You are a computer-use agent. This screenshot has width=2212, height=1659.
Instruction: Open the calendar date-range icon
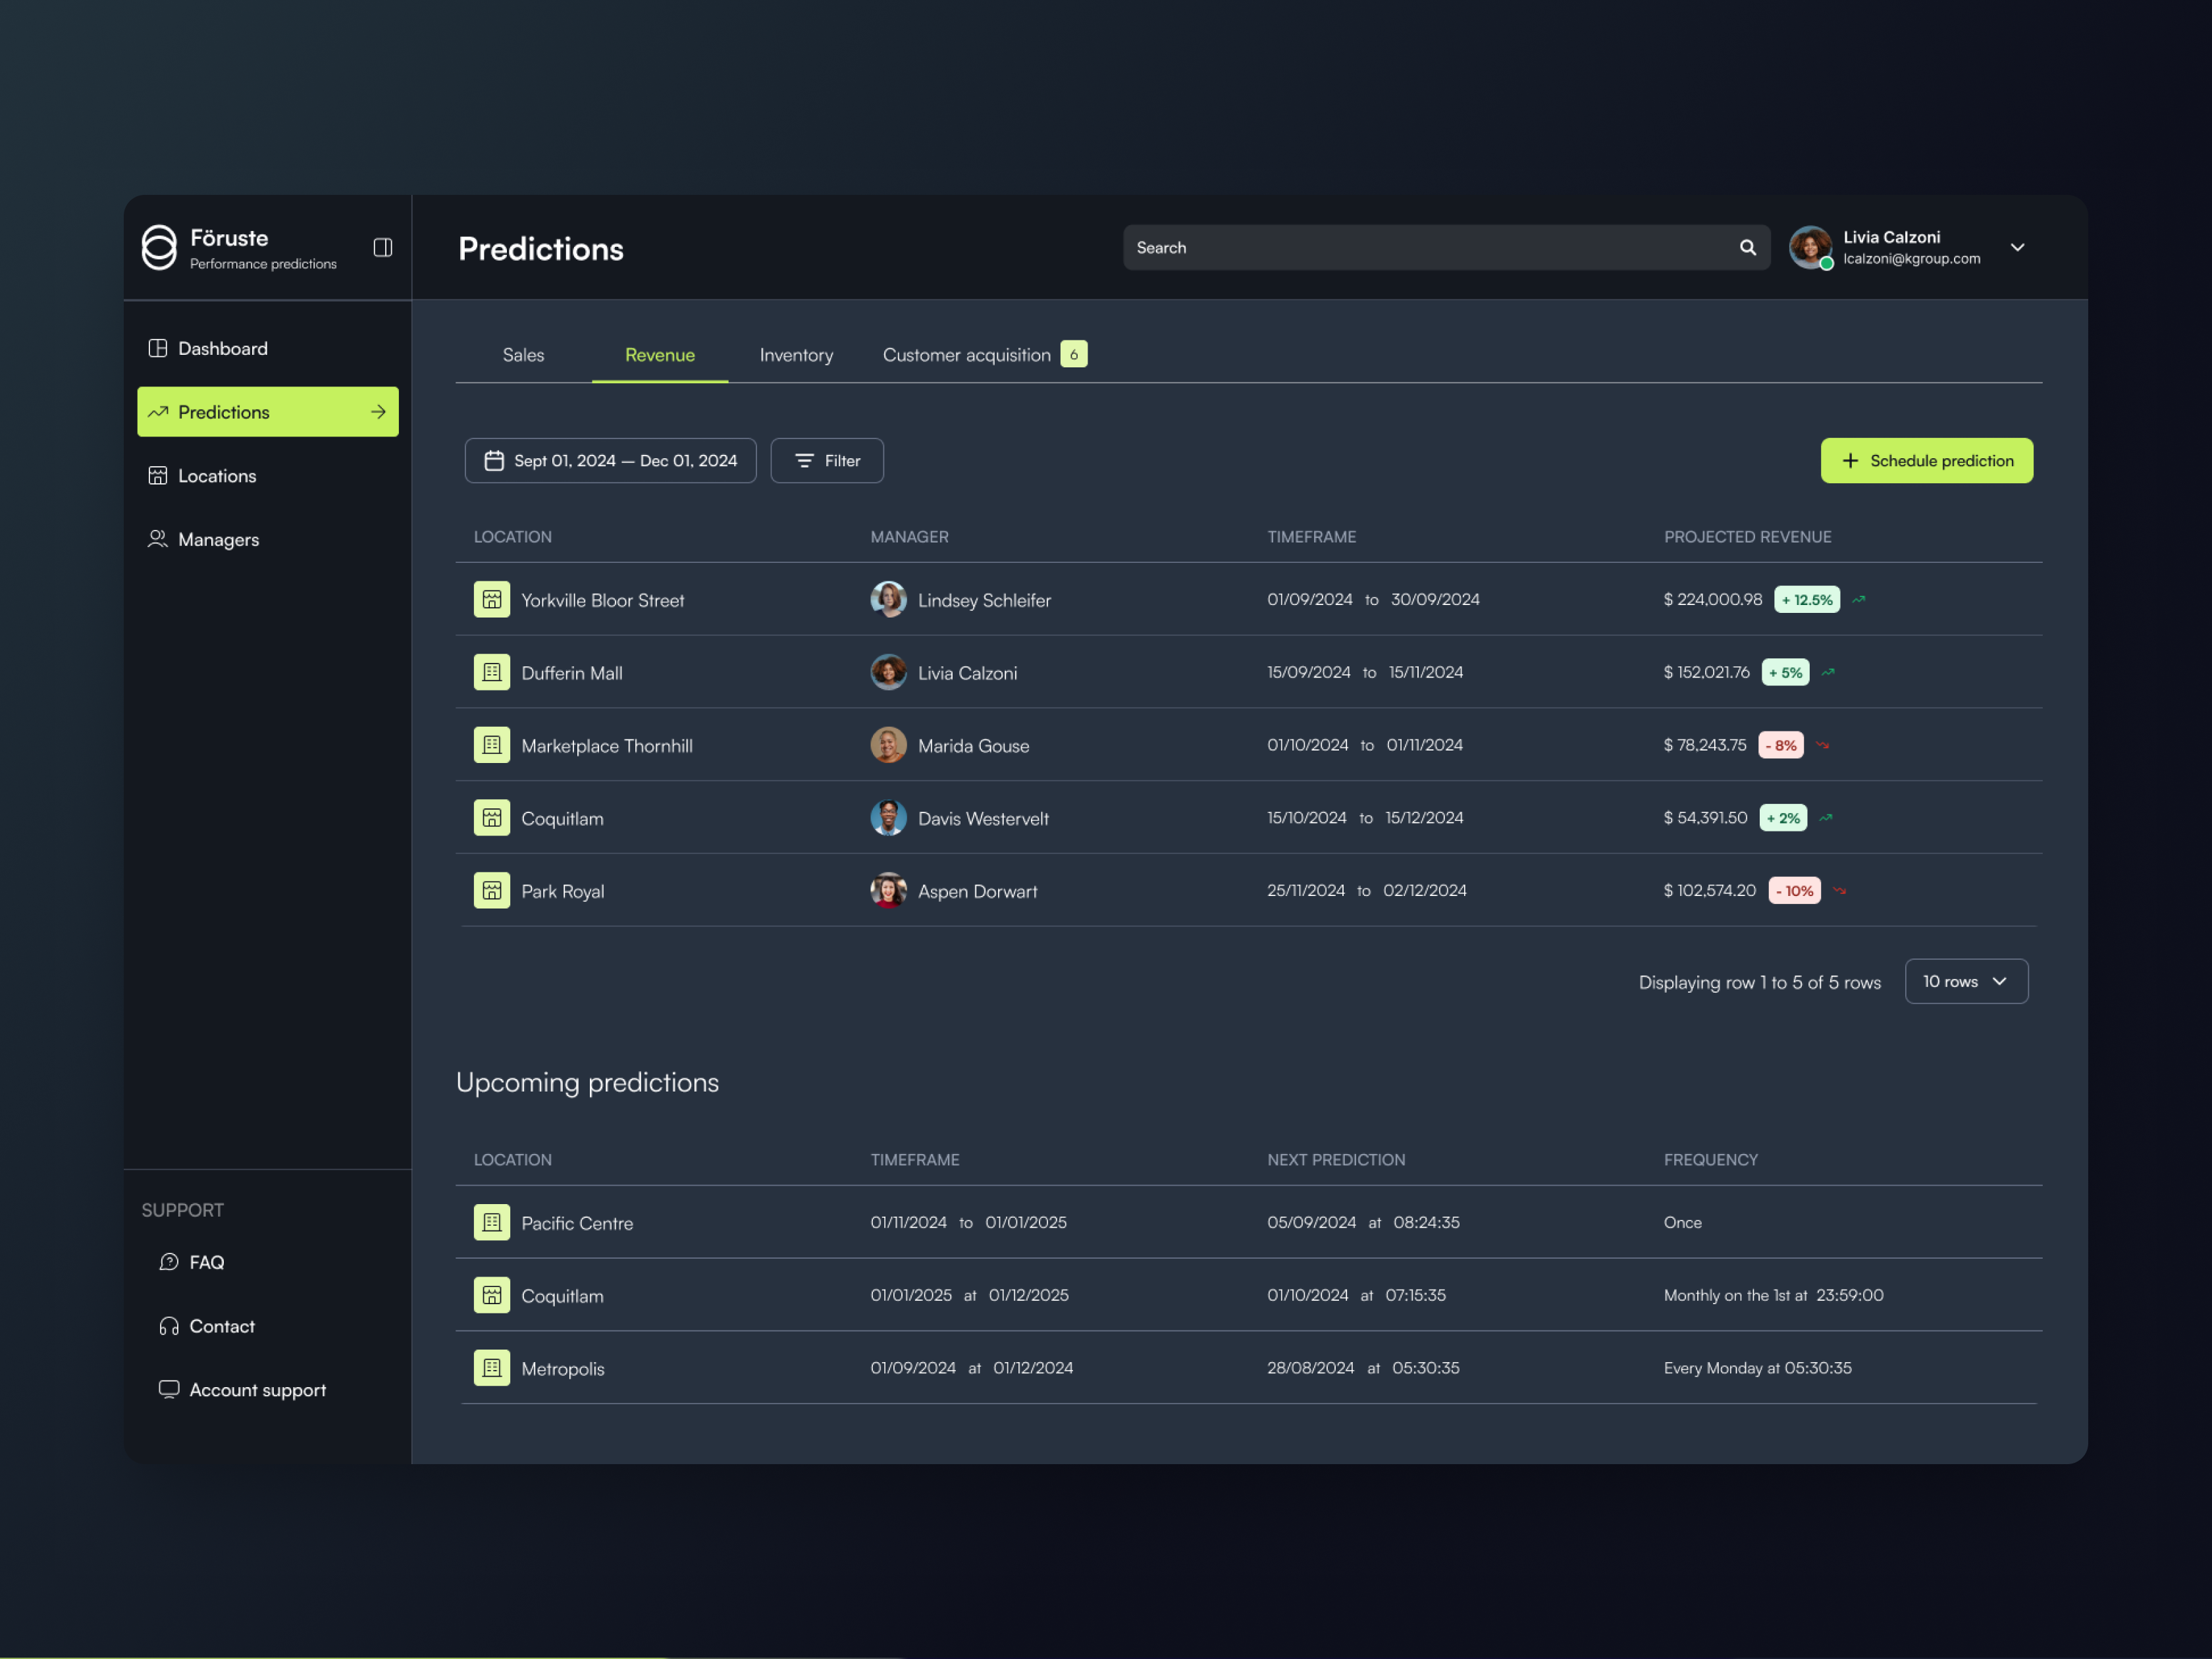(x=494, y=460)
